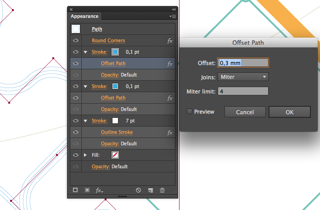
Task: Hide the Round Corners effect via eye icon
Action: point(75,41)
